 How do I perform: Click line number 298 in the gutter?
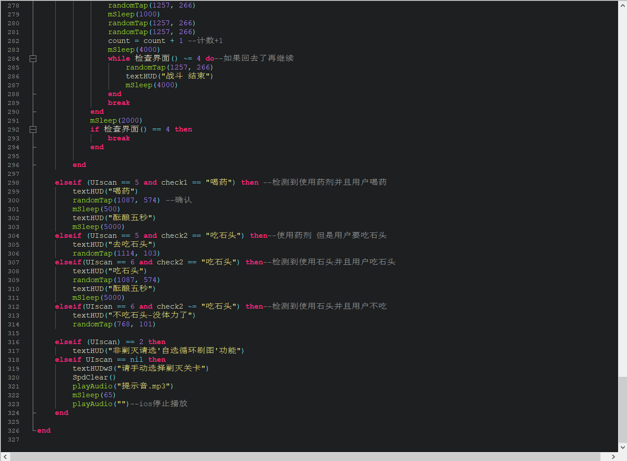click(x=13, y=182)
